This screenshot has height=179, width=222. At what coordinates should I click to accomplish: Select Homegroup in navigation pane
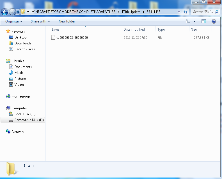pos(20,96)
